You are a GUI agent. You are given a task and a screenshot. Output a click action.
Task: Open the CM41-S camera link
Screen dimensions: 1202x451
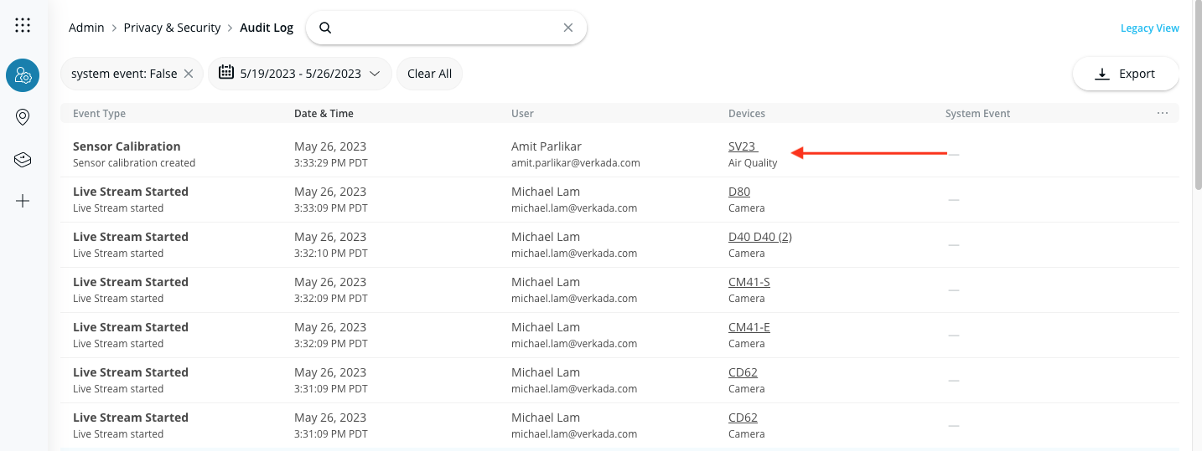coord(749,282)
